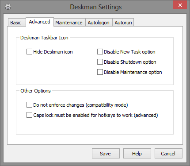
Task: Check Caps lock must be enabled box
Action: tap(29, 115)
